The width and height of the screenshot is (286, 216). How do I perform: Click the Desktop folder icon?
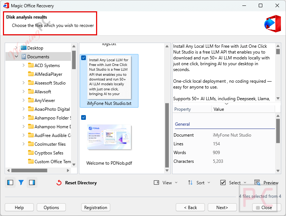[x=24, y=48]
